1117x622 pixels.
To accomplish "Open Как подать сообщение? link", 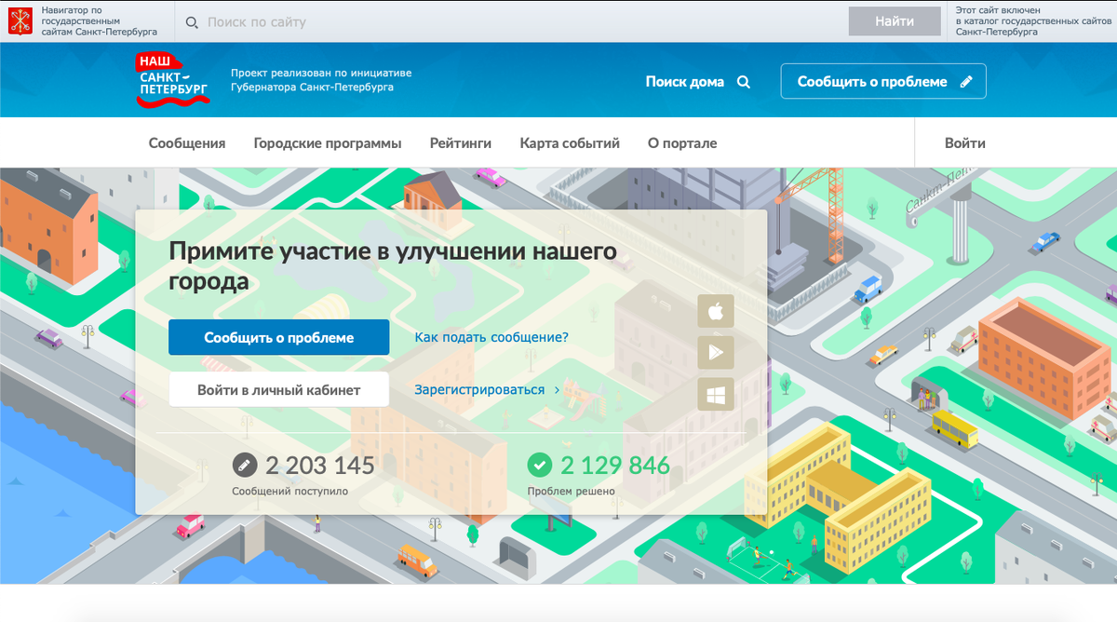I will (491, 337).
